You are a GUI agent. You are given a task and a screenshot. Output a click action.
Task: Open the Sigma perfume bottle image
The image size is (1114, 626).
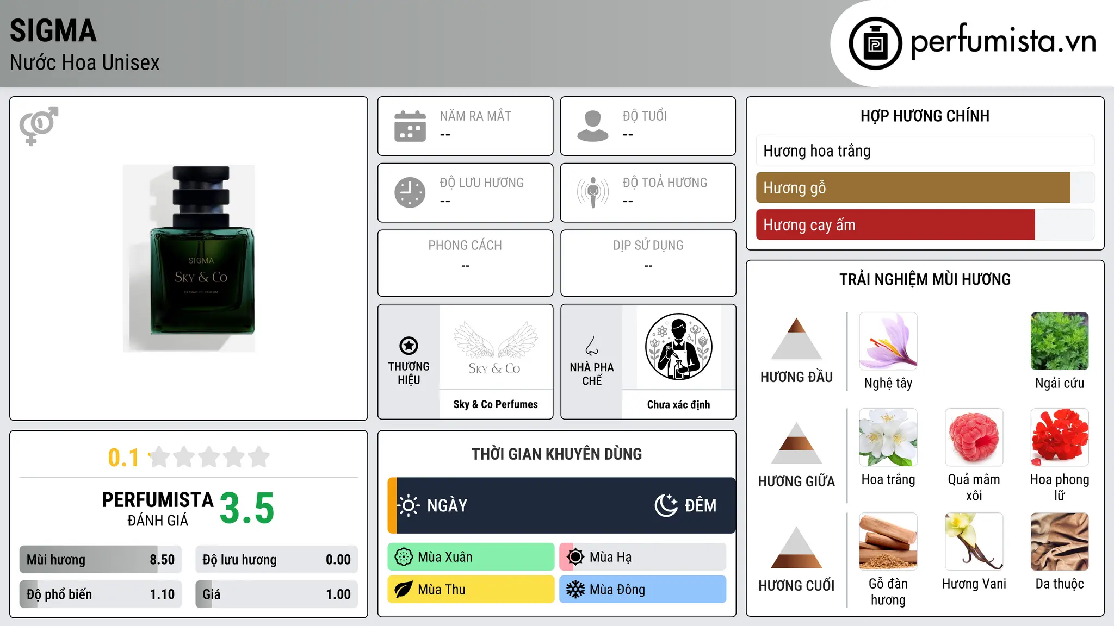189,259
